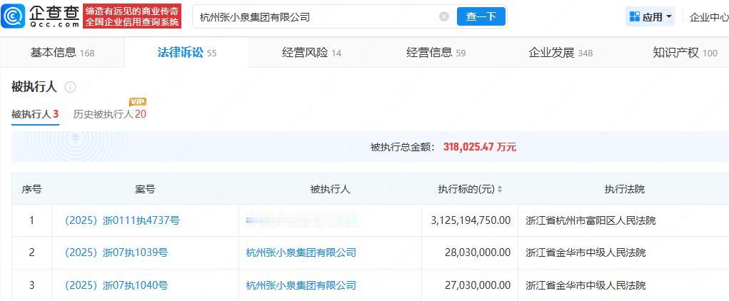Open 历史被执行人 20 VIP sub-tab
This screenshot has width=729, height=301.
[x=110, y=114]
